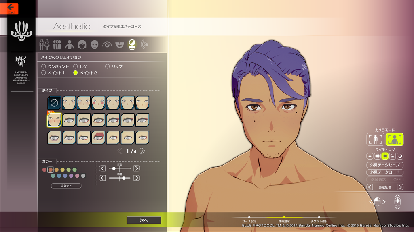Select the voice settings icon

[144, 44]
